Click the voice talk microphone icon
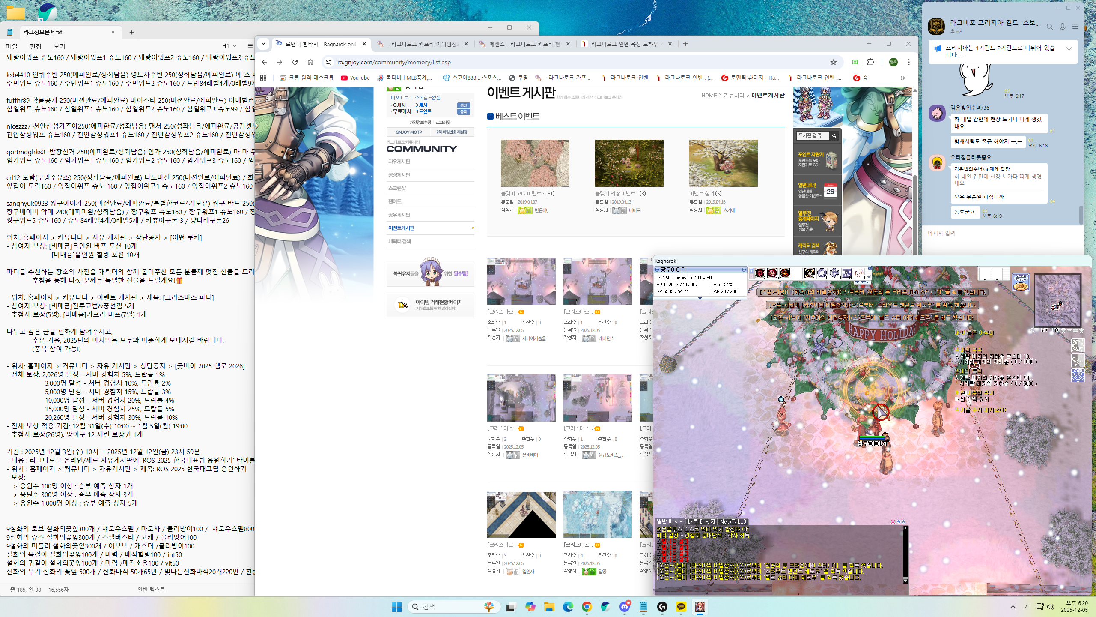This screenshot has height=617, width=1096. 1062,27
